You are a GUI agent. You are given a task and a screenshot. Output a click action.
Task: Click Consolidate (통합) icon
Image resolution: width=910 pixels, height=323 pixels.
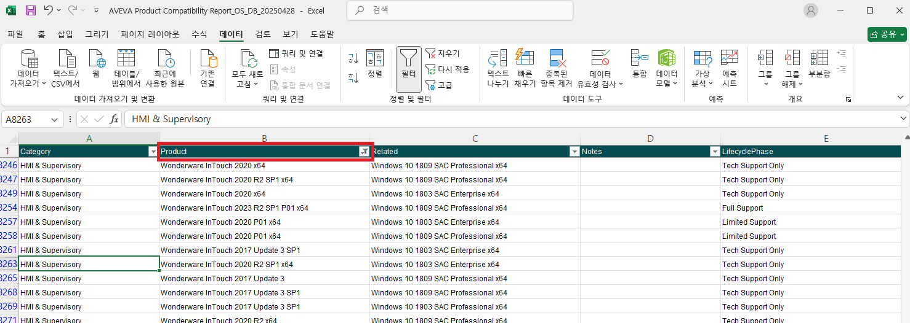tap(640, 58)
